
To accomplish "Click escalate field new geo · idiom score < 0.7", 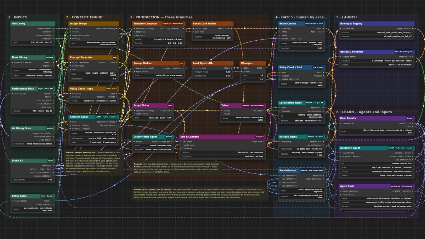I will coord(302,121).
